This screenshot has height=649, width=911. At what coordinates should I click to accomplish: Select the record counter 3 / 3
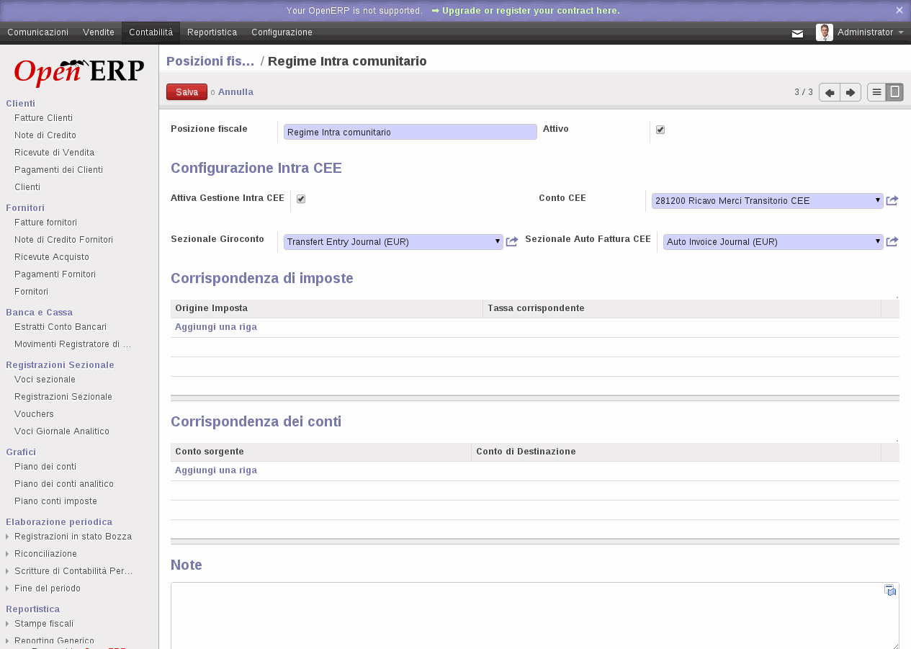804,92
